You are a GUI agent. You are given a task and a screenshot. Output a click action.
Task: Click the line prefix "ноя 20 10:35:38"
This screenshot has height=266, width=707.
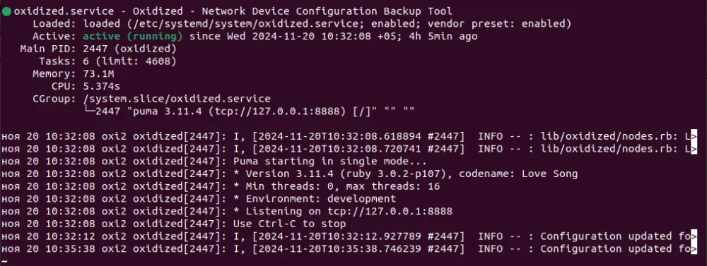[x=48, y=249]
